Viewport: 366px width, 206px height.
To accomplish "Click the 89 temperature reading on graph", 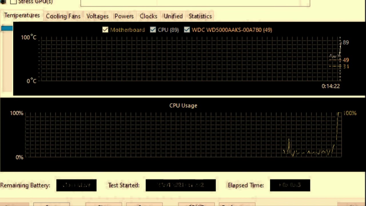I will (346, 42).
